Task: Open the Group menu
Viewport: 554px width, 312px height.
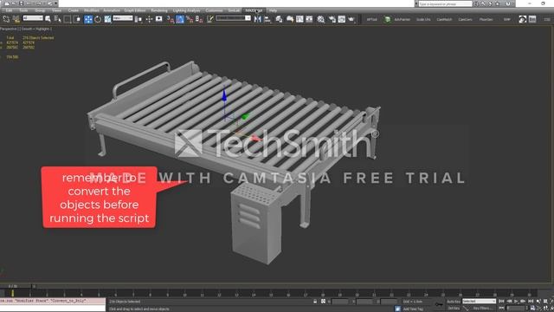Action: [x=40, y=10]
